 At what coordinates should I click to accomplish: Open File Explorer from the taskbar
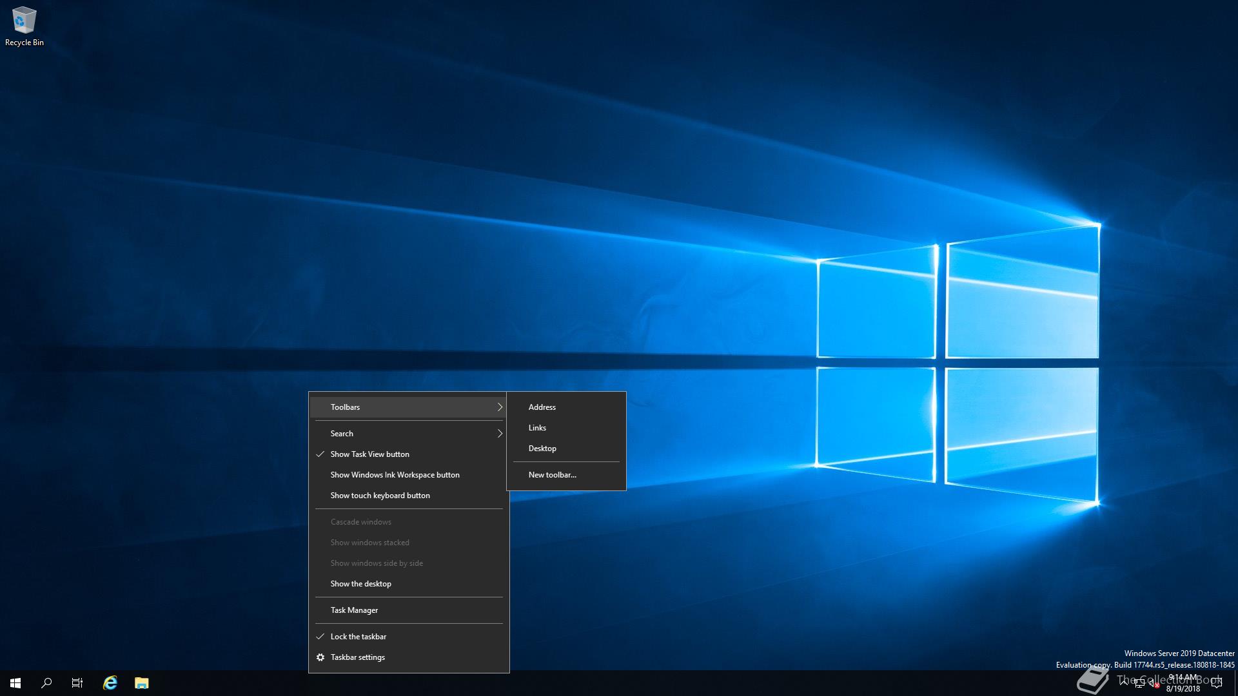tap(142, 683)
